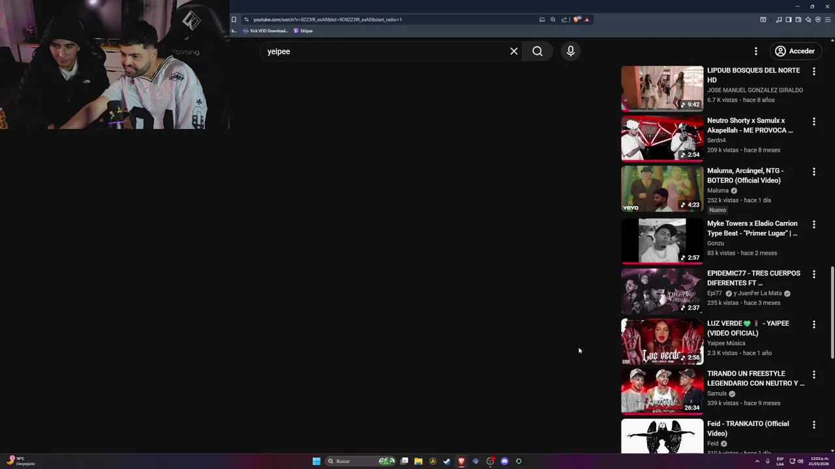Open the Brave playlist music-note icon
This screenshot has height=469, width=835.
tap(779, 20)
